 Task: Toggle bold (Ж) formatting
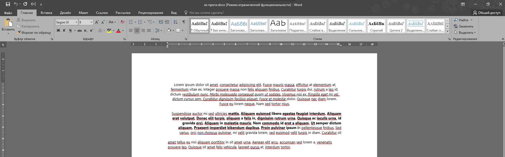[58, 30]
